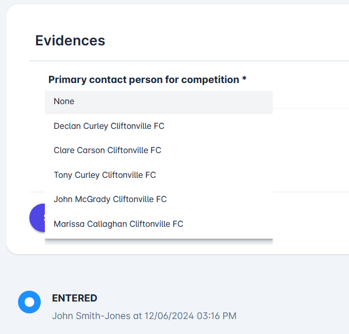Click the ENTERED status label

[74, 298]
